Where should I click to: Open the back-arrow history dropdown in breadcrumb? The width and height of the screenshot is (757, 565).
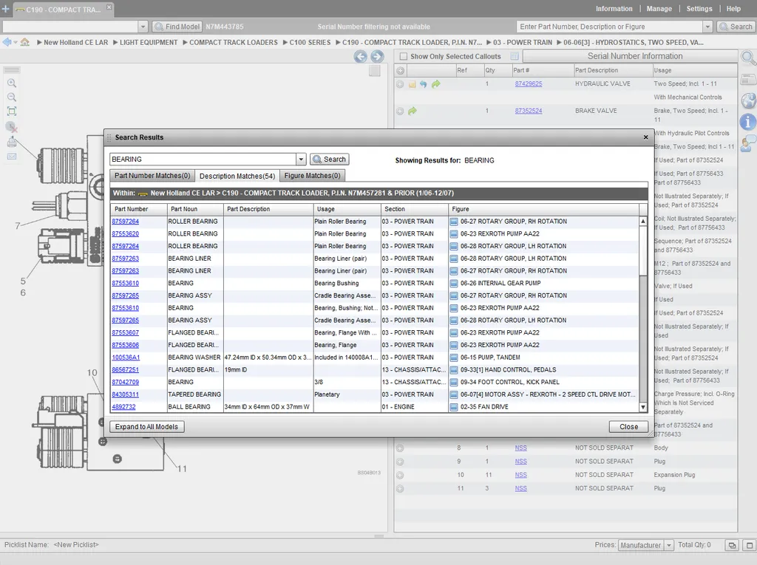click(x=16, y=42)
